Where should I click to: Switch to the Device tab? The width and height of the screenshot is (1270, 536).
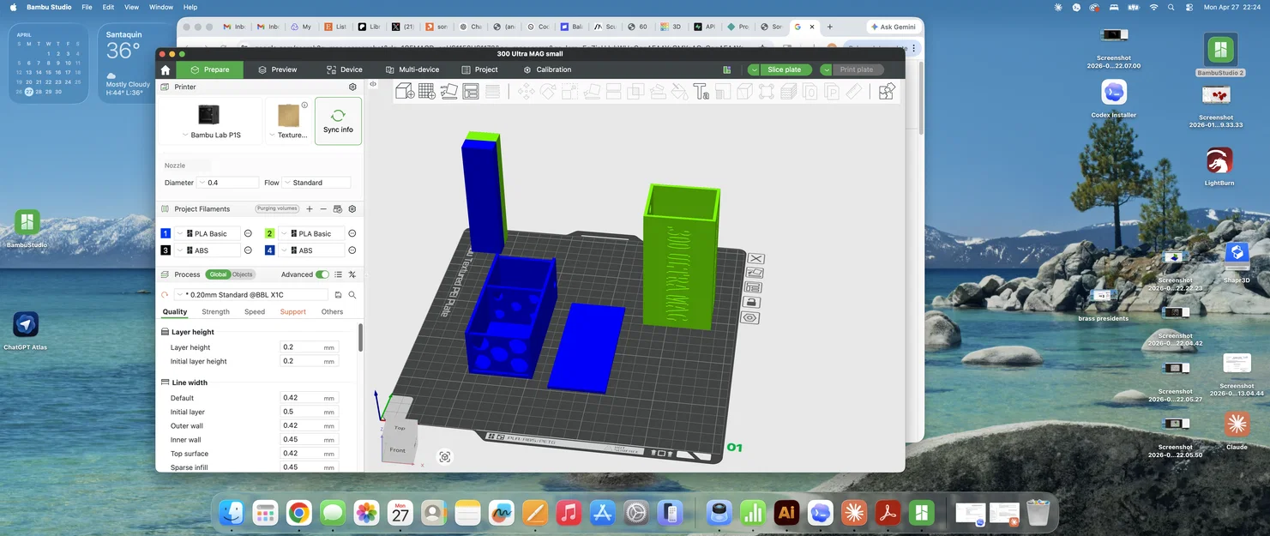pyautogui.click(x=345, y=69)
